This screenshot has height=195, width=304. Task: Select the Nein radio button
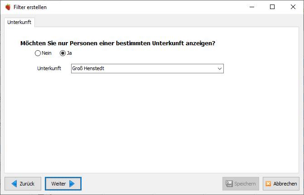pos(38,53)
